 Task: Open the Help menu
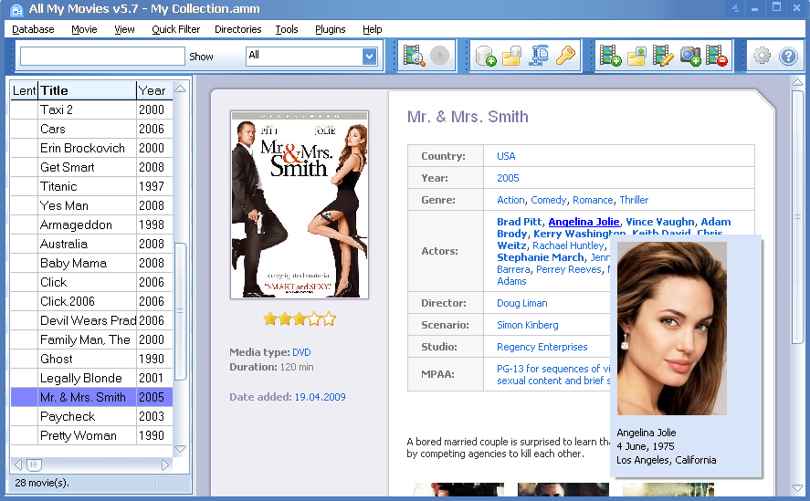point(372,29)
